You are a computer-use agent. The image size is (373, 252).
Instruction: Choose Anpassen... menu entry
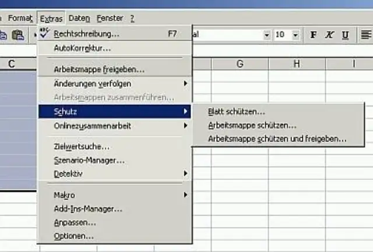115,222
